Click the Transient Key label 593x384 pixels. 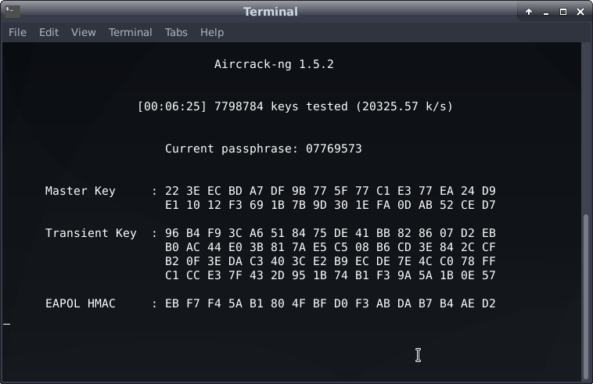[90, 233]
